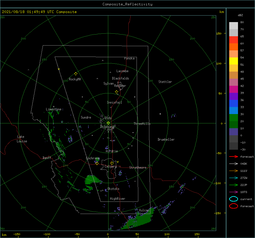Click the orange 111V arrow icon
255x238 pixels.
(x=233, y=171)
